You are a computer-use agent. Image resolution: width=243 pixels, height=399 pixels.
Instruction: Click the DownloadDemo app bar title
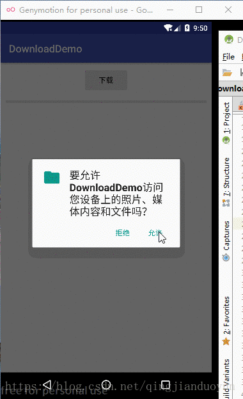tap(45, 49)
